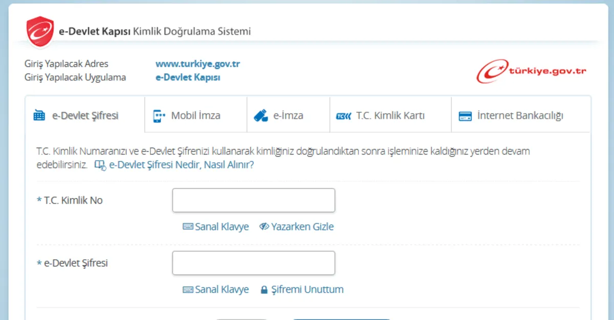Select the USB stick icon for e-İmza
This screenshot has height=320, width=614.
pyautogui.click(x=261, y=116)
